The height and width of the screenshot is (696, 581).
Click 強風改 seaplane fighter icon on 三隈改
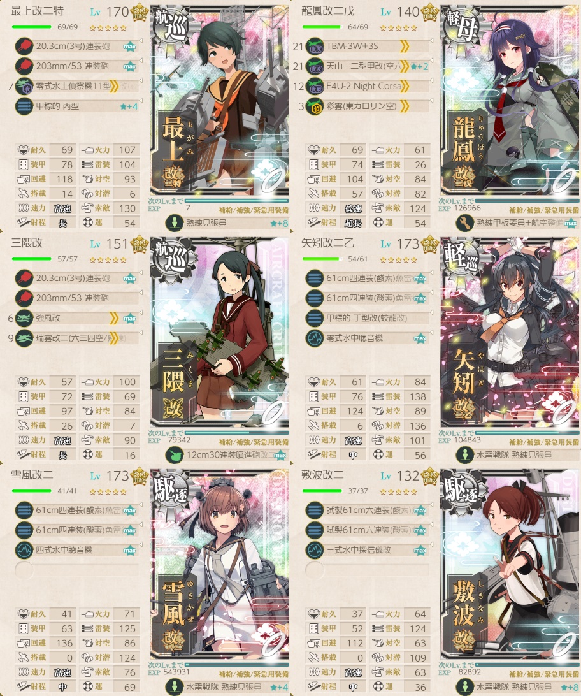(24, 318)
